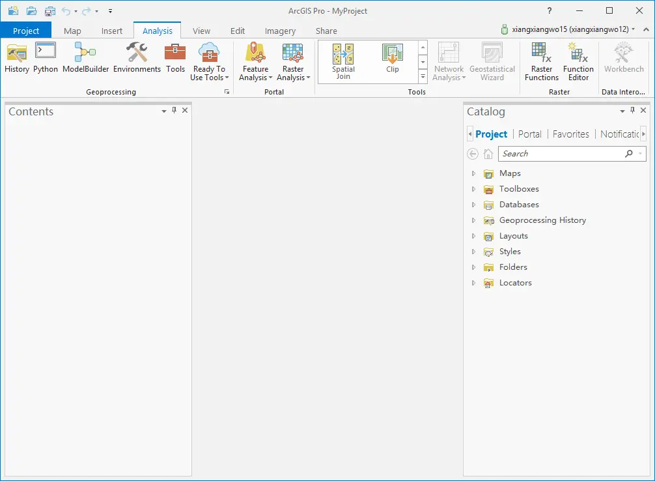
Task: Switch to the Insert ribbon tab
Action: [x=111, y=31]
